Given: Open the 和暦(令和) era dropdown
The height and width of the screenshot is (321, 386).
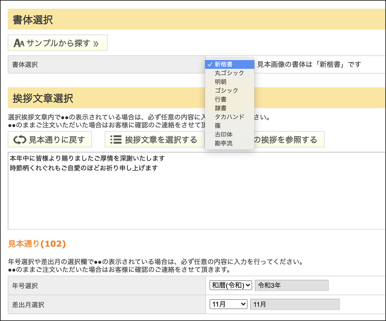Looking at the screenshot, I should (231, 285).
